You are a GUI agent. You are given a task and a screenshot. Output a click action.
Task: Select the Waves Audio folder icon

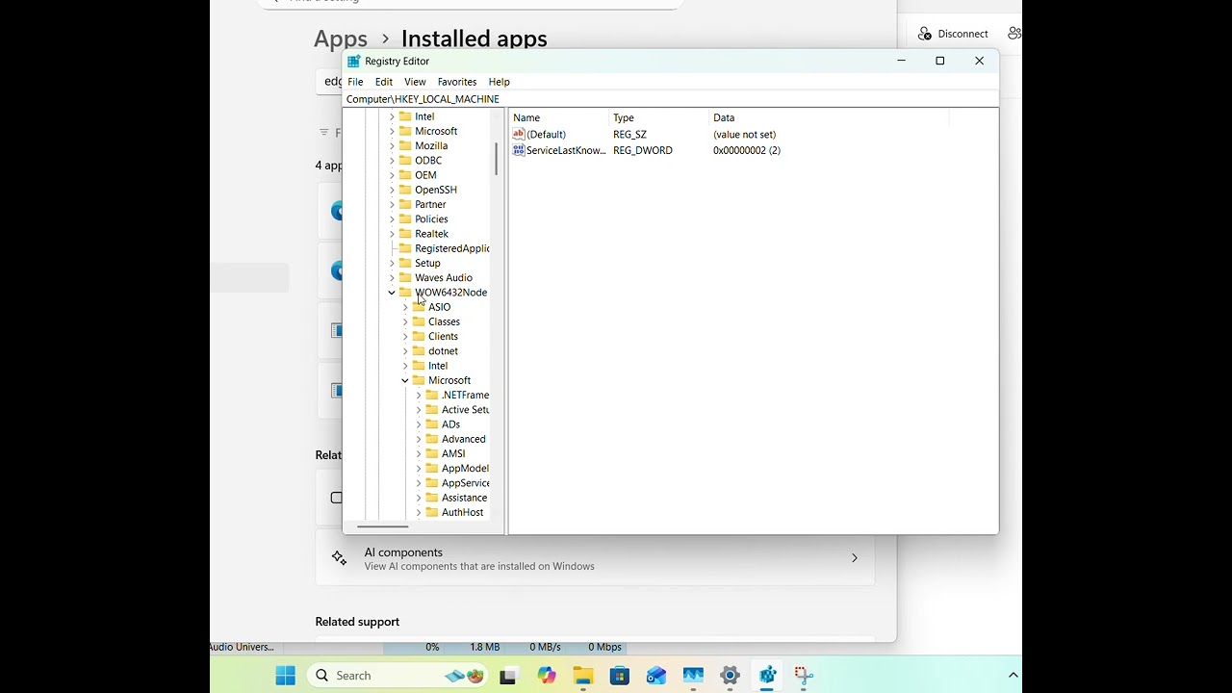pyautogui.click(x=405, y=277)
